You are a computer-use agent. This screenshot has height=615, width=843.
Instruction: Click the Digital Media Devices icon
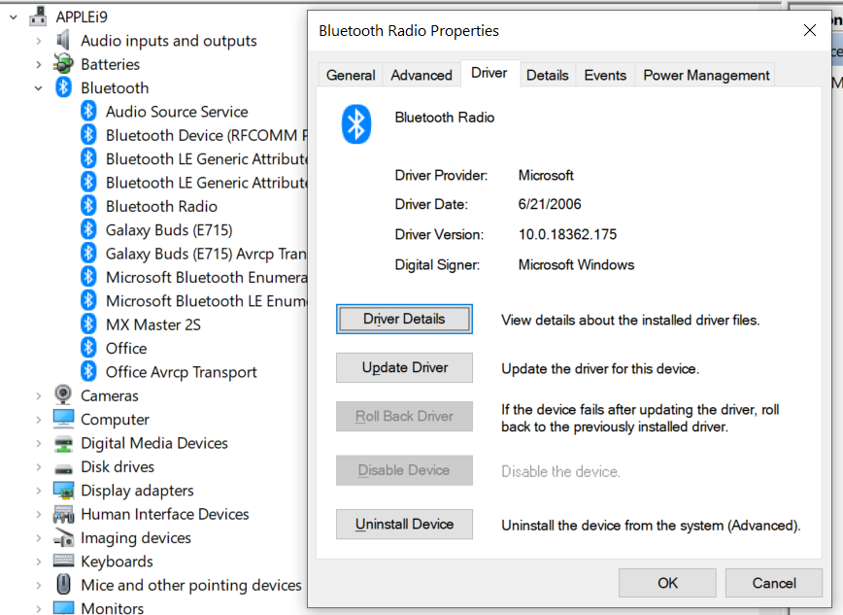[63, 443]
